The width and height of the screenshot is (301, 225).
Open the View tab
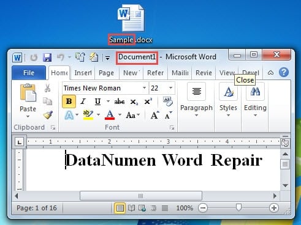click(227, 73)
